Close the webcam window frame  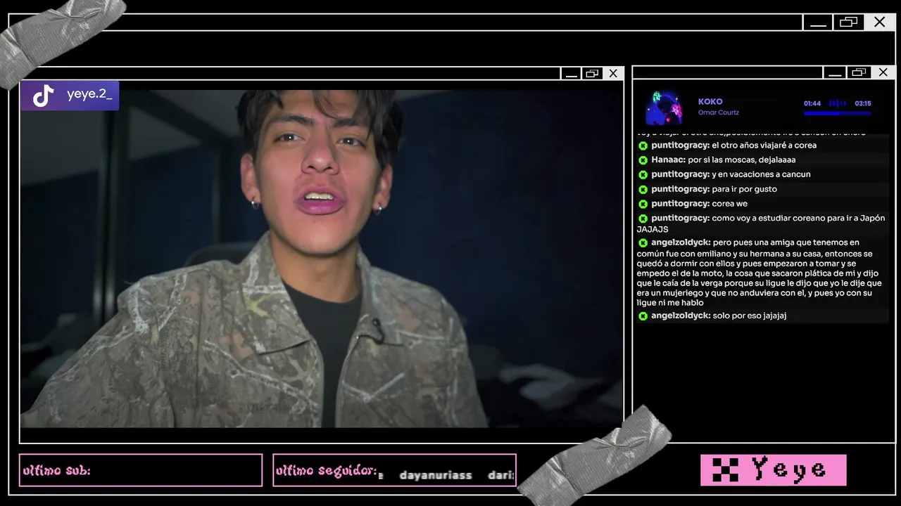613,73
